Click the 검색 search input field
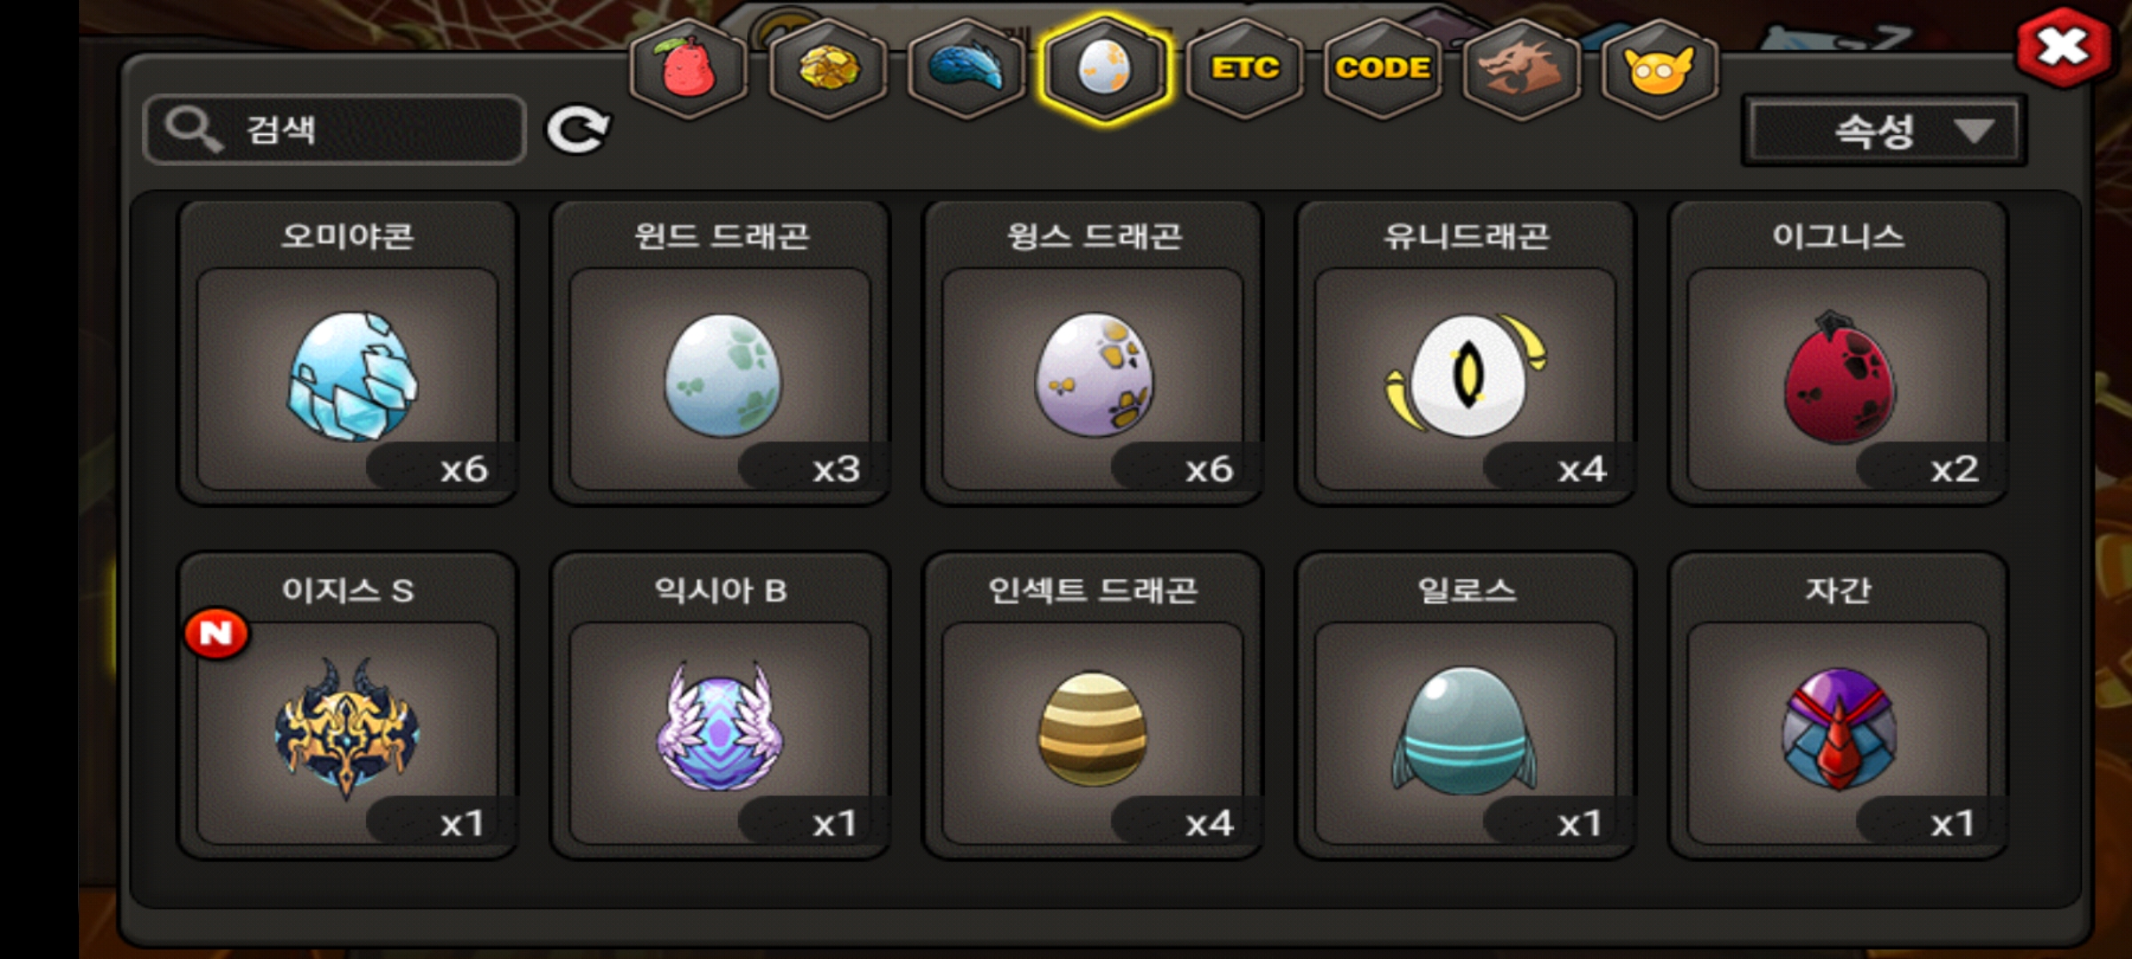The image size is (2132, 959). [334, 130]
